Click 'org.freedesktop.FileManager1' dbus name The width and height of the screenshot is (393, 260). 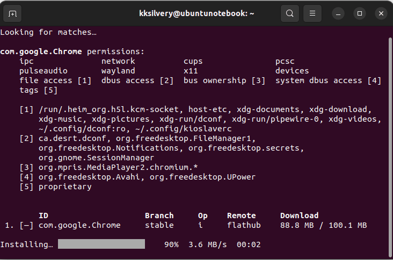pyautogui.click(x=183, y=139)
